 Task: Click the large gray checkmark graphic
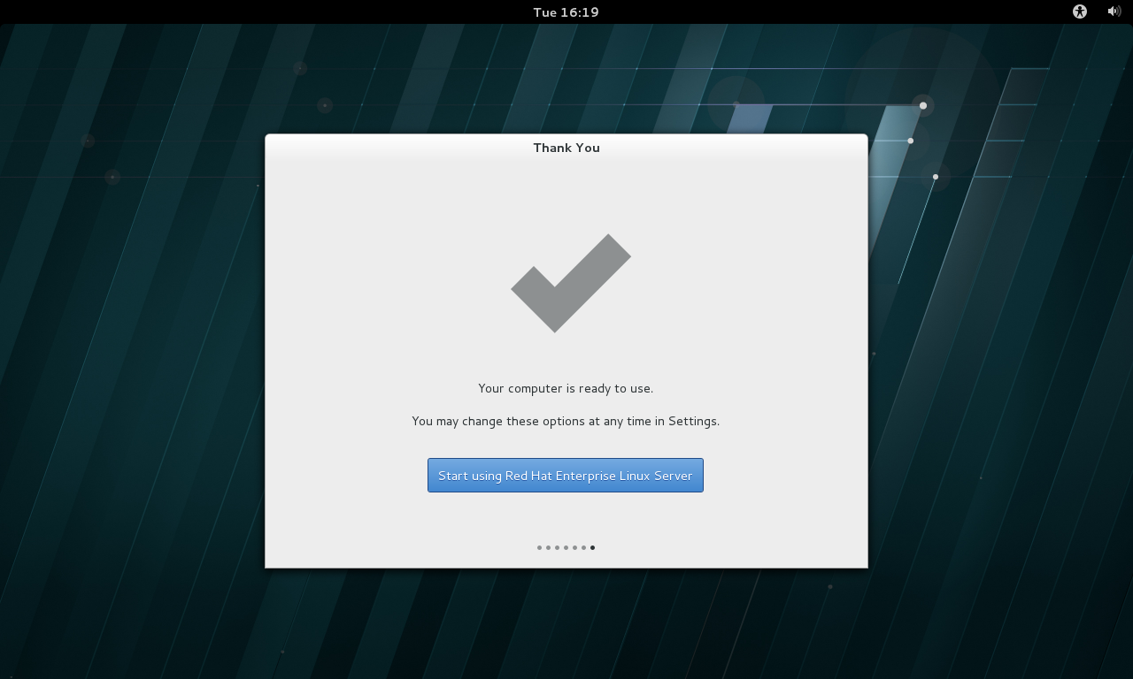[x=570, y=283]
